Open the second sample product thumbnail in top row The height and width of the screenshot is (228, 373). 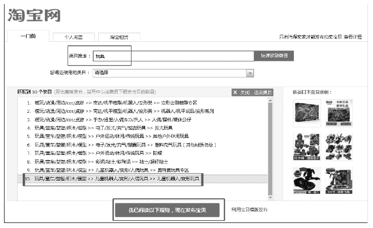coord(339,113)
